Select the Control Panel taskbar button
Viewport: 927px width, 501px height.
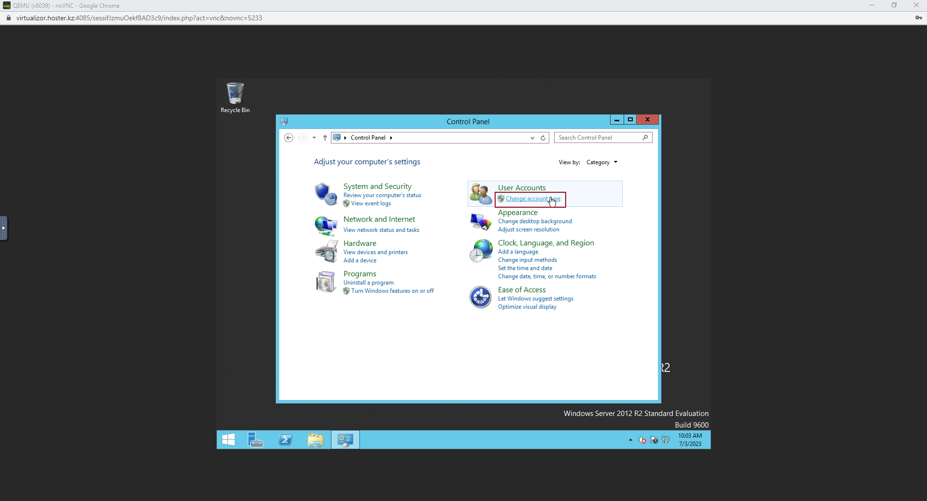345,440
